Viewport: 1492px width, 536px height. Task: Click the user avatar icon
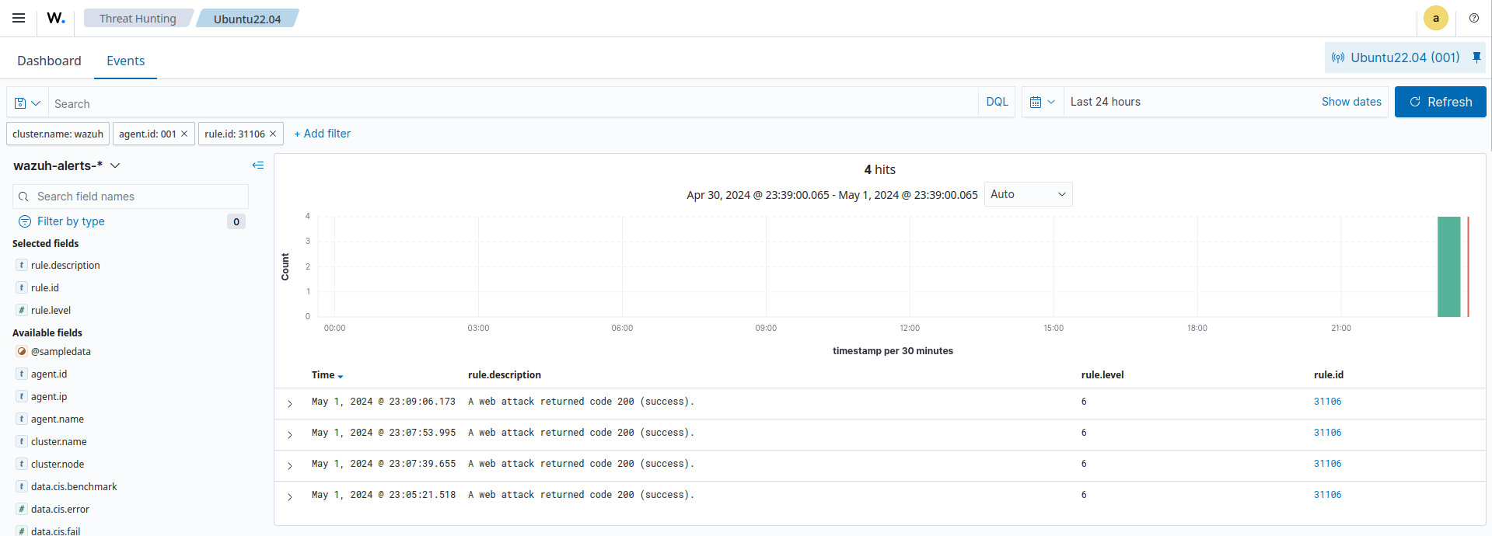point(1435,18)
